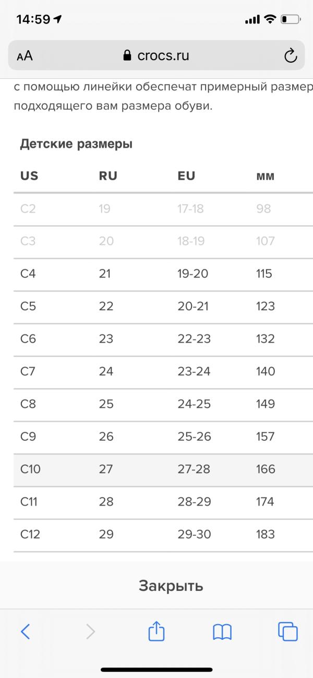This screenshot has width=313, height=678.
Task: Tap the US column header
Action: pos(29,176)
